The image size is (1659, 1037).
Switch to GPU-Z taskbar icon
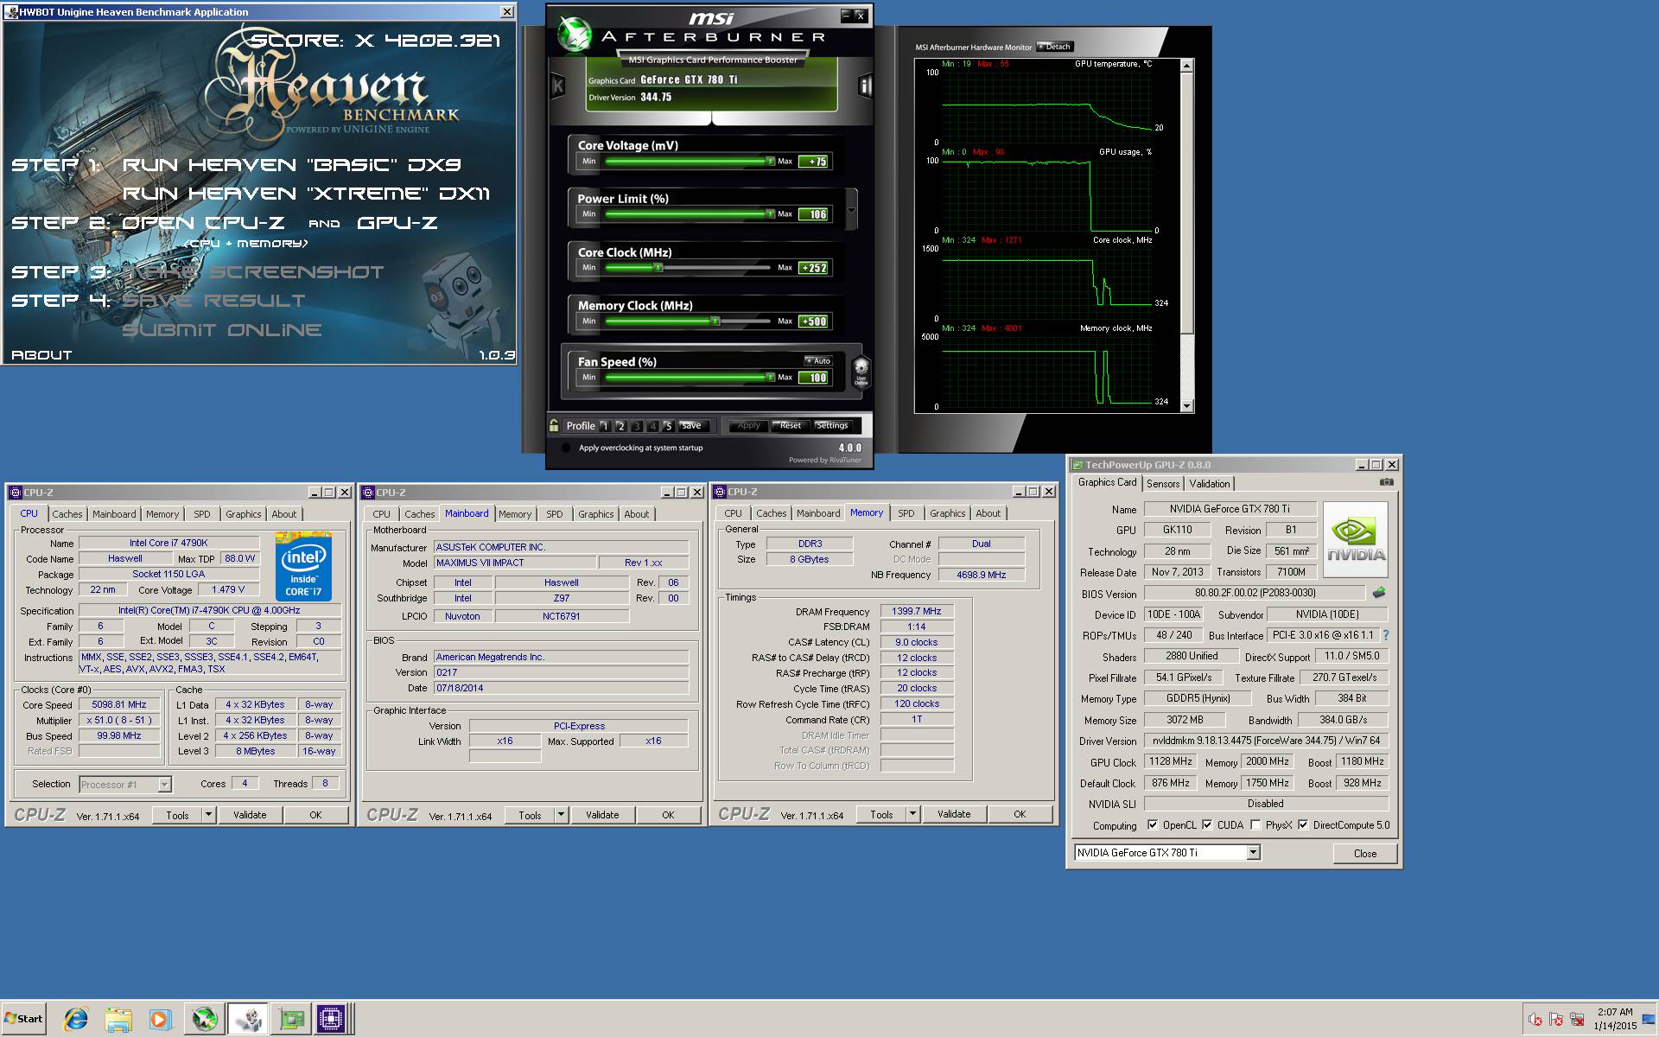(x=291, y=1019)
